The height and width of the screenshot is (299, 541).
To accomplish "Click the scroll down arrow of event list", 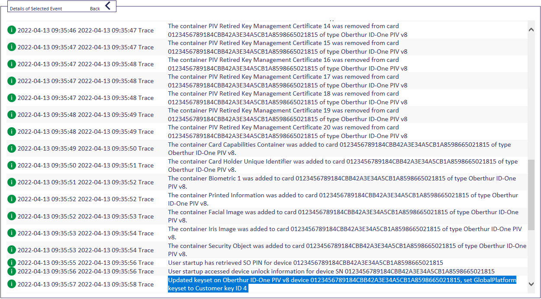I will [x=531, y=284].
